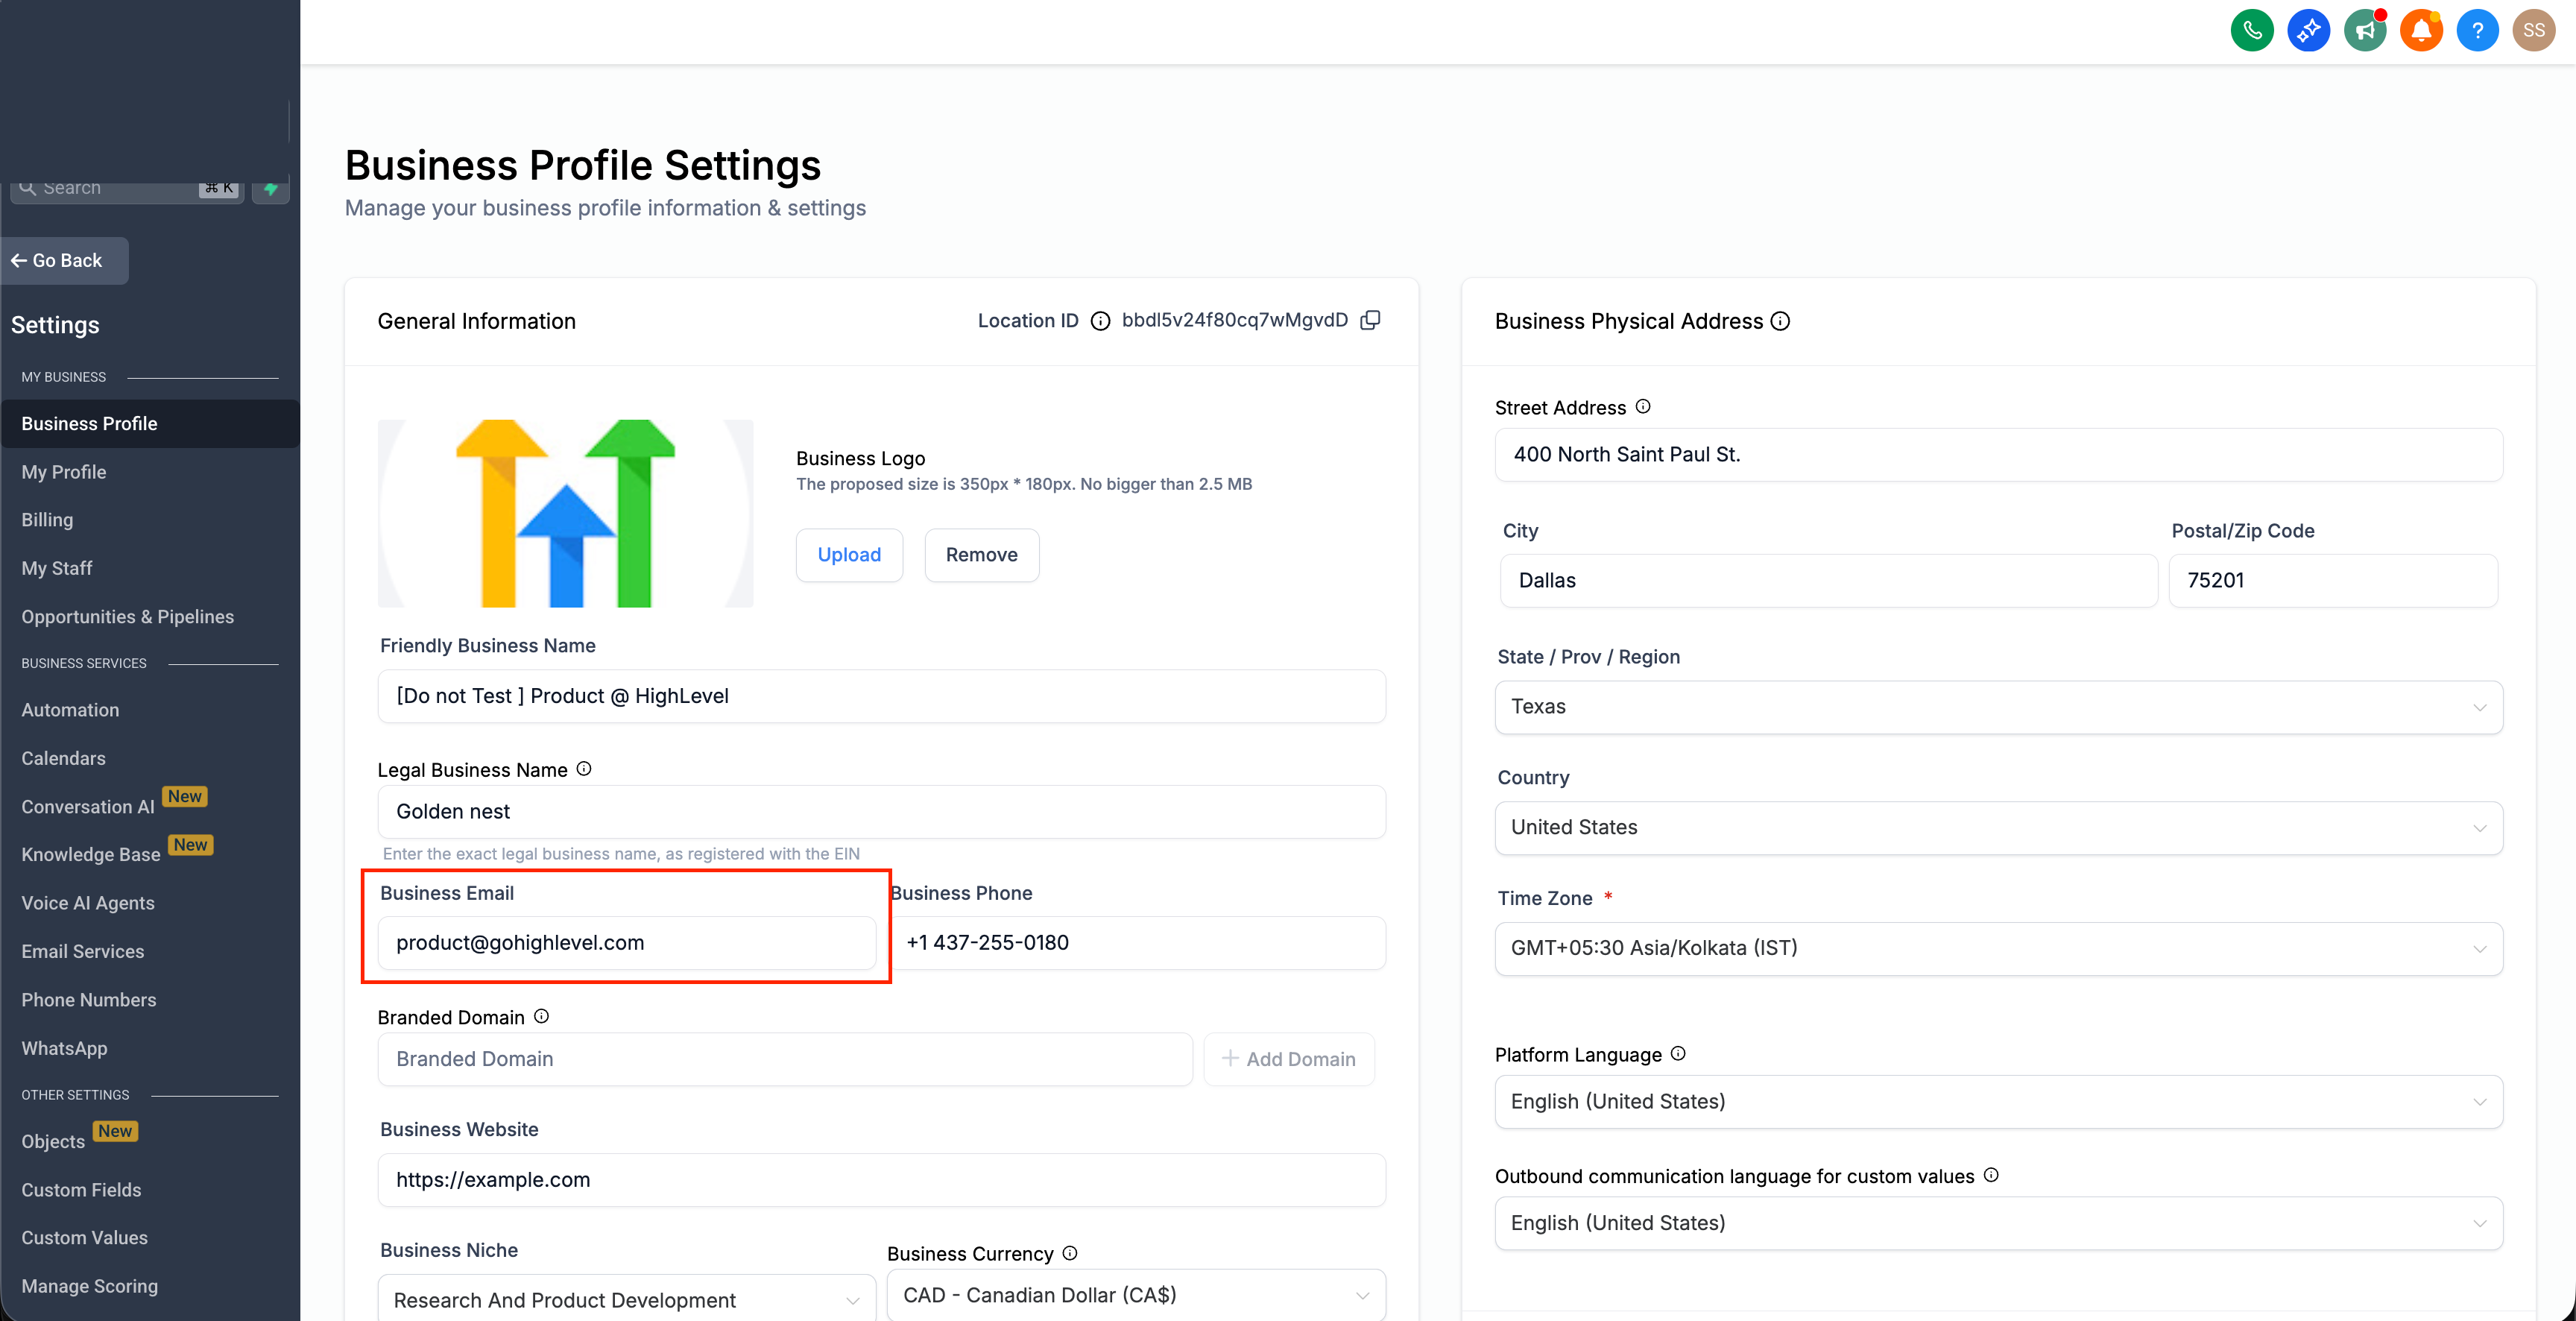Click the Business Website field

(881, 1180)
